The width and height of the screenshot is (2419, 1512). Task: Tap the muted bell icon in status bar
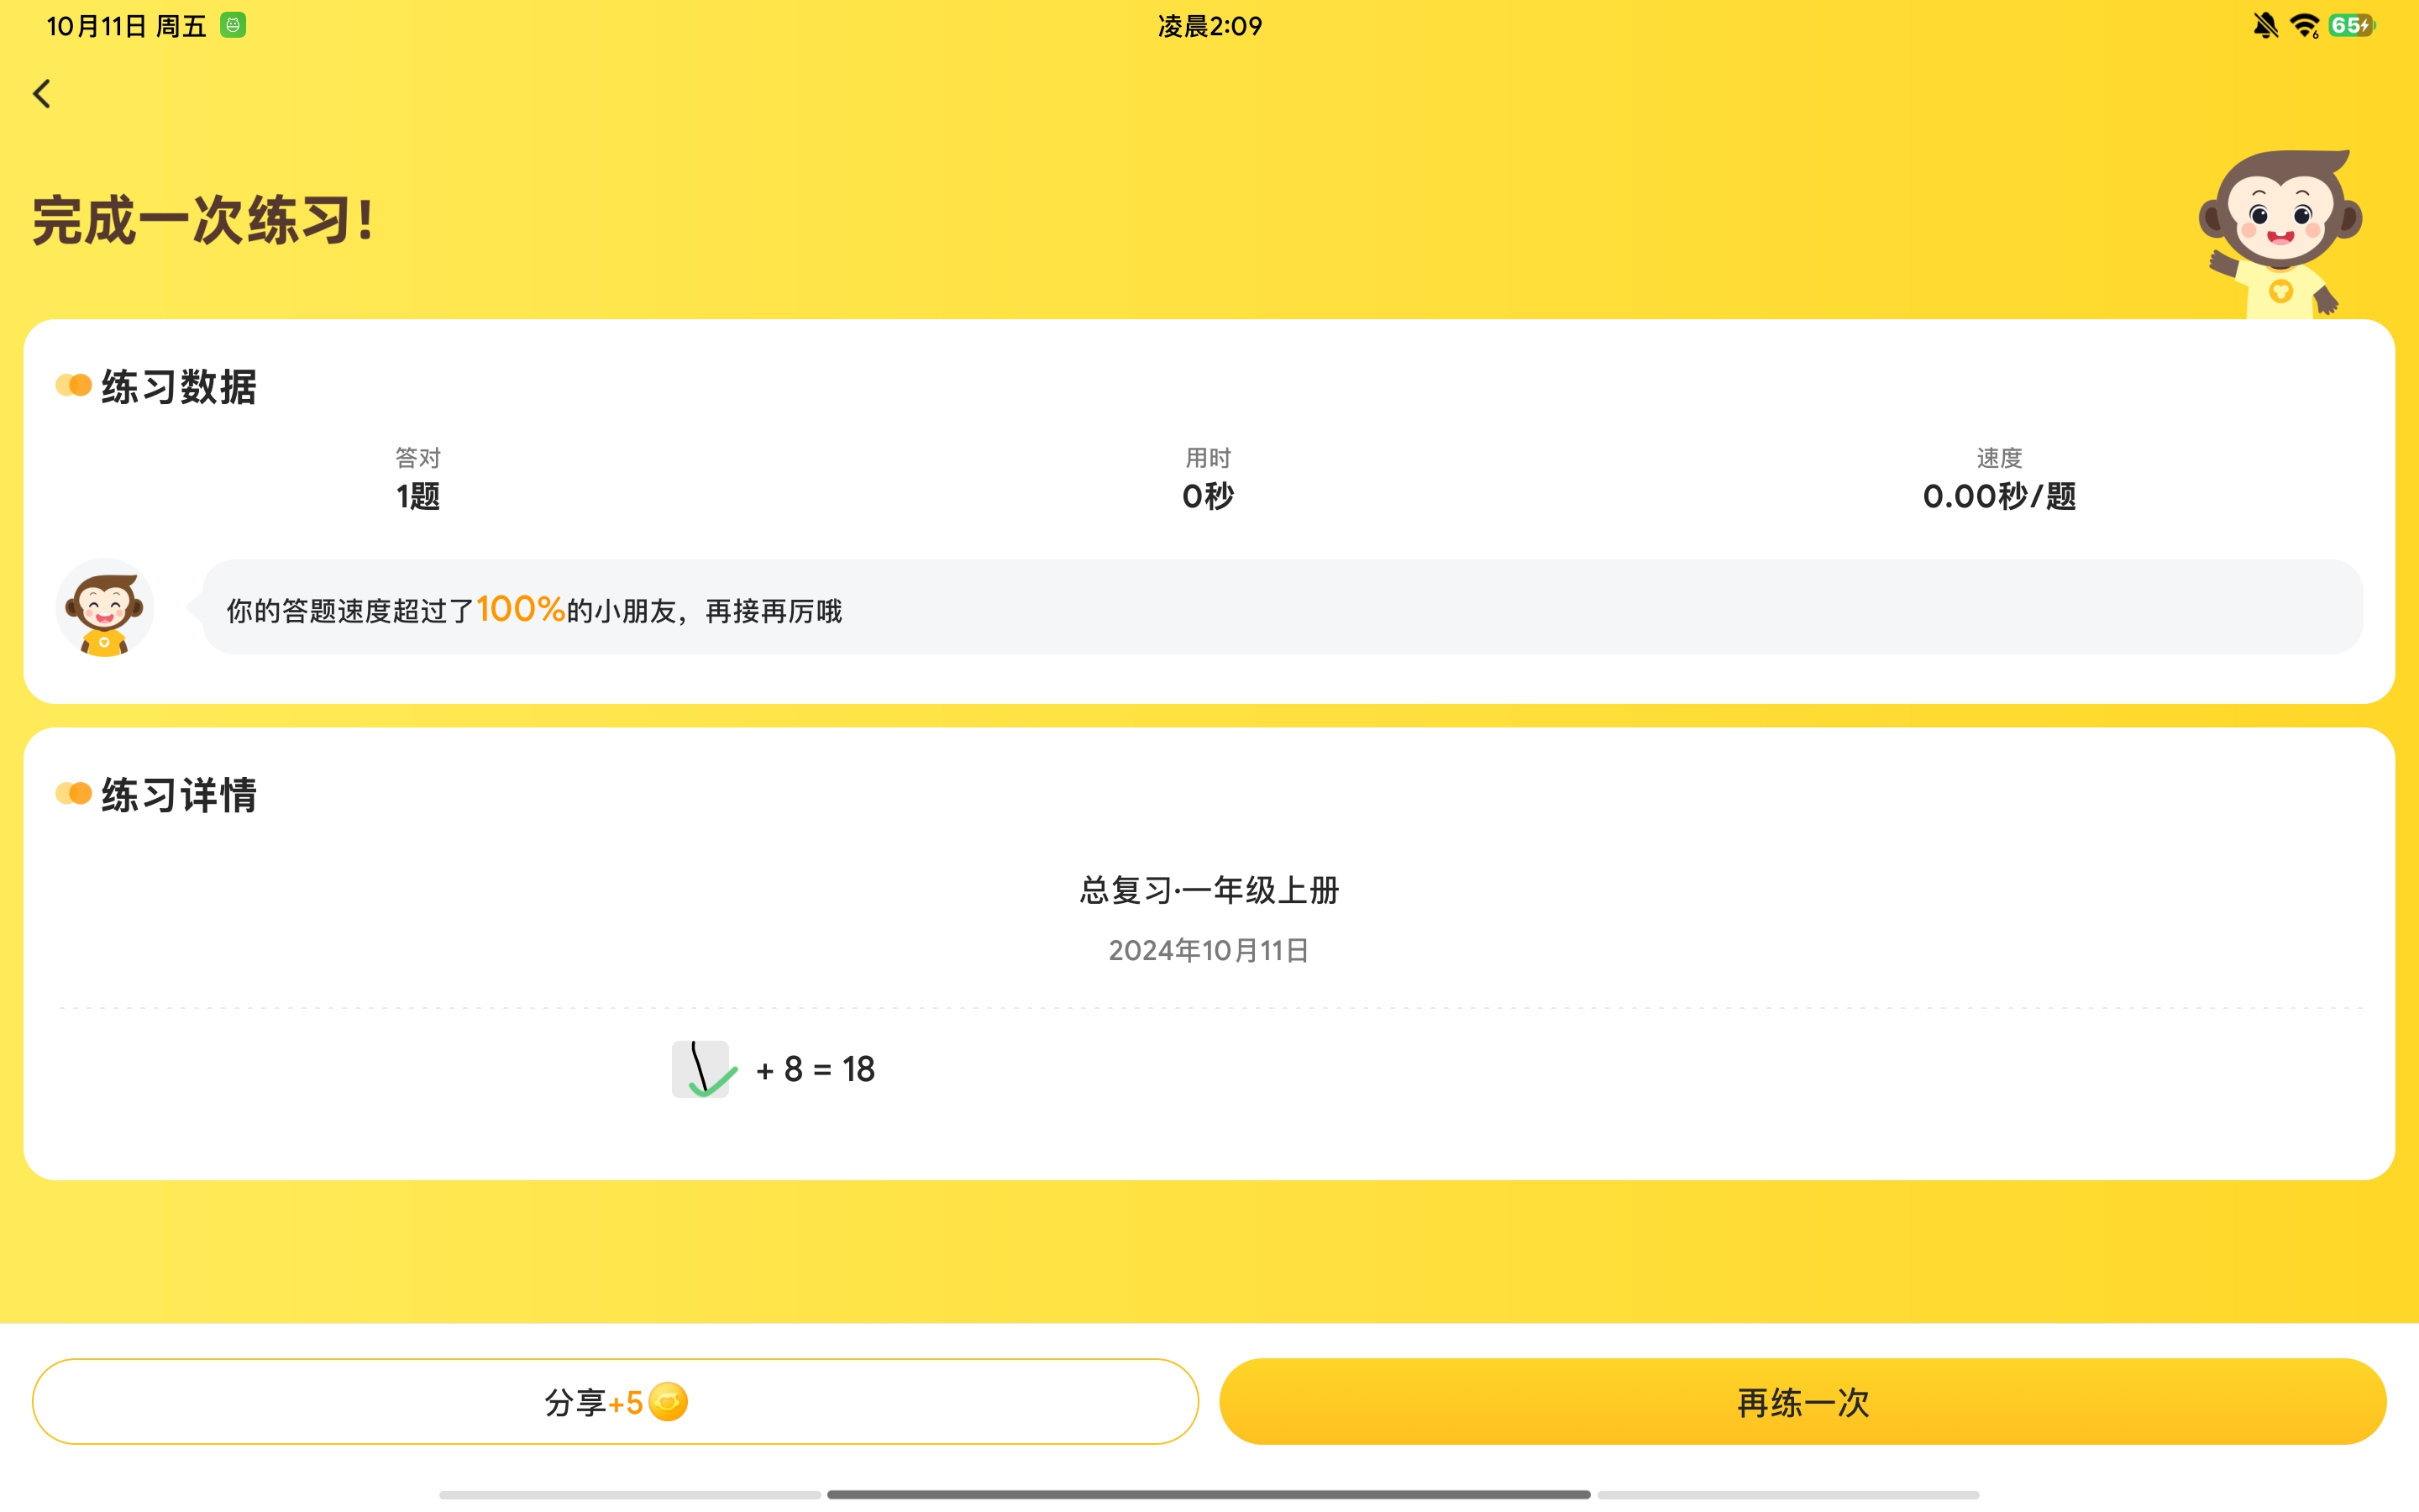point(2265,26)
